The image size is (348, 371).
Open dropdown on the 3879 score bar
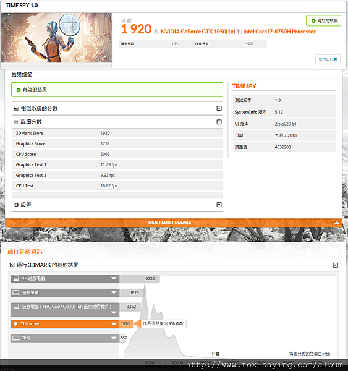tap(114, 292)
